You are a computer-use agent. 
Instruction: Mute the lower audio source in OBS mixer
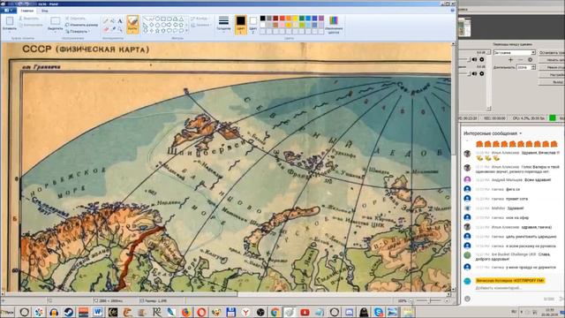pos(474,73)
